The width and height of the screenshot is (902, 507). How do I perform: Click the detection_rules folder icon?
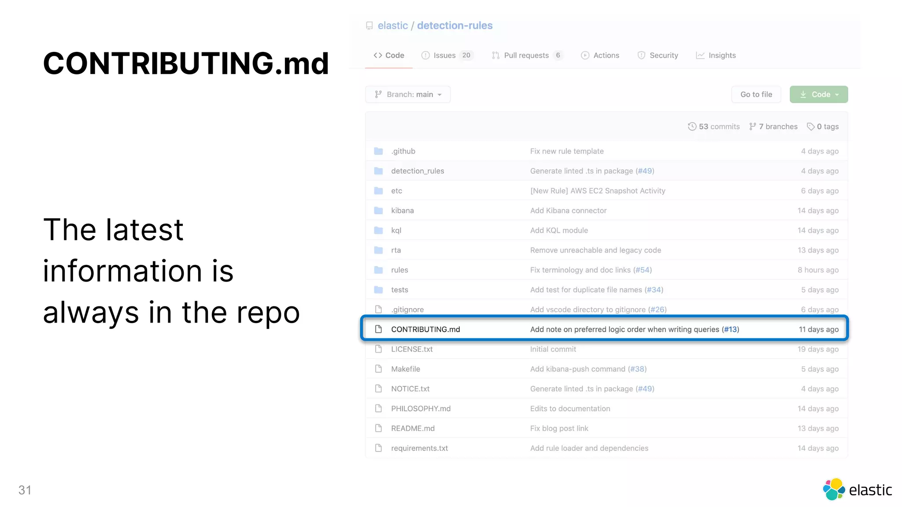pos(378,171)
